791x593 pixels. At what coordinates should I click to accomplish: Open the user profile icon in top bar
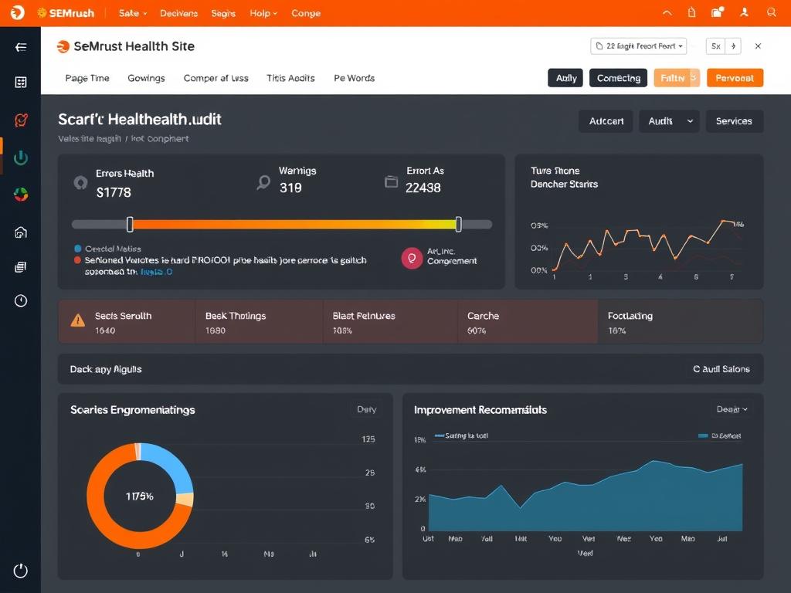[x=744, y=12]
